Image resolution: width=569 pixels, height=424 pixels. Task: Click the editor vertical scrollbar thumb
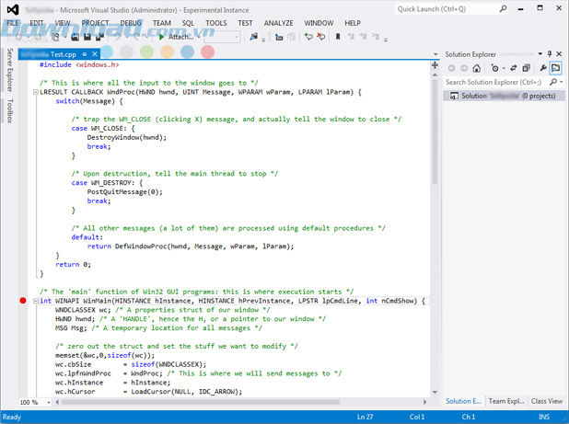coord(435,132)
